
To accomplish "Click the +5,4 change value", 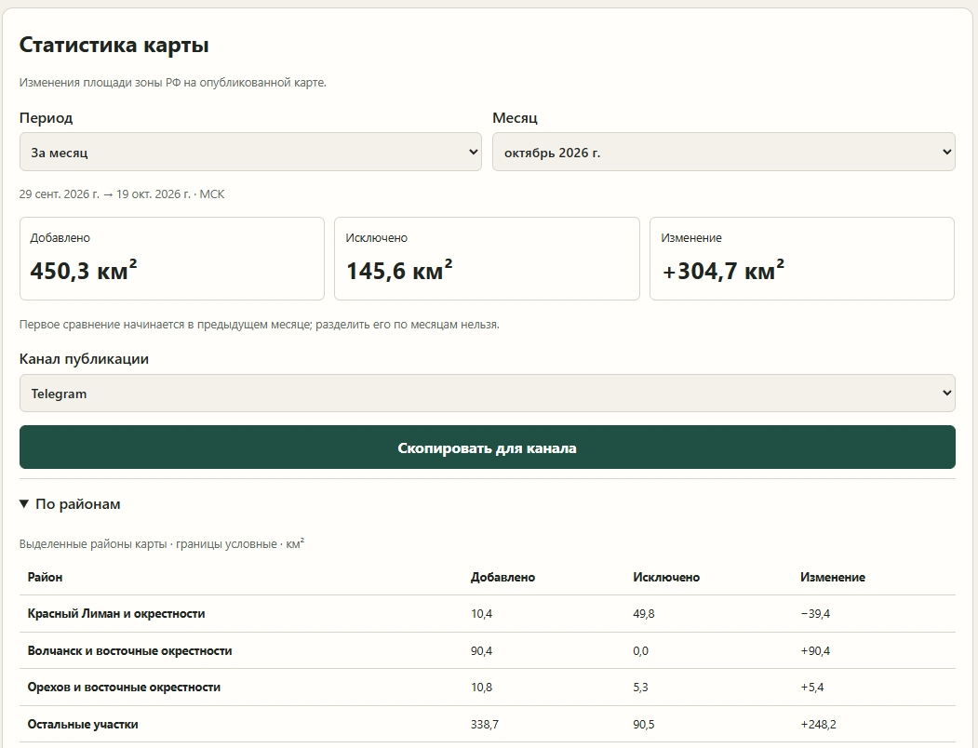I will pyautogui.click(x=812, y=688).
